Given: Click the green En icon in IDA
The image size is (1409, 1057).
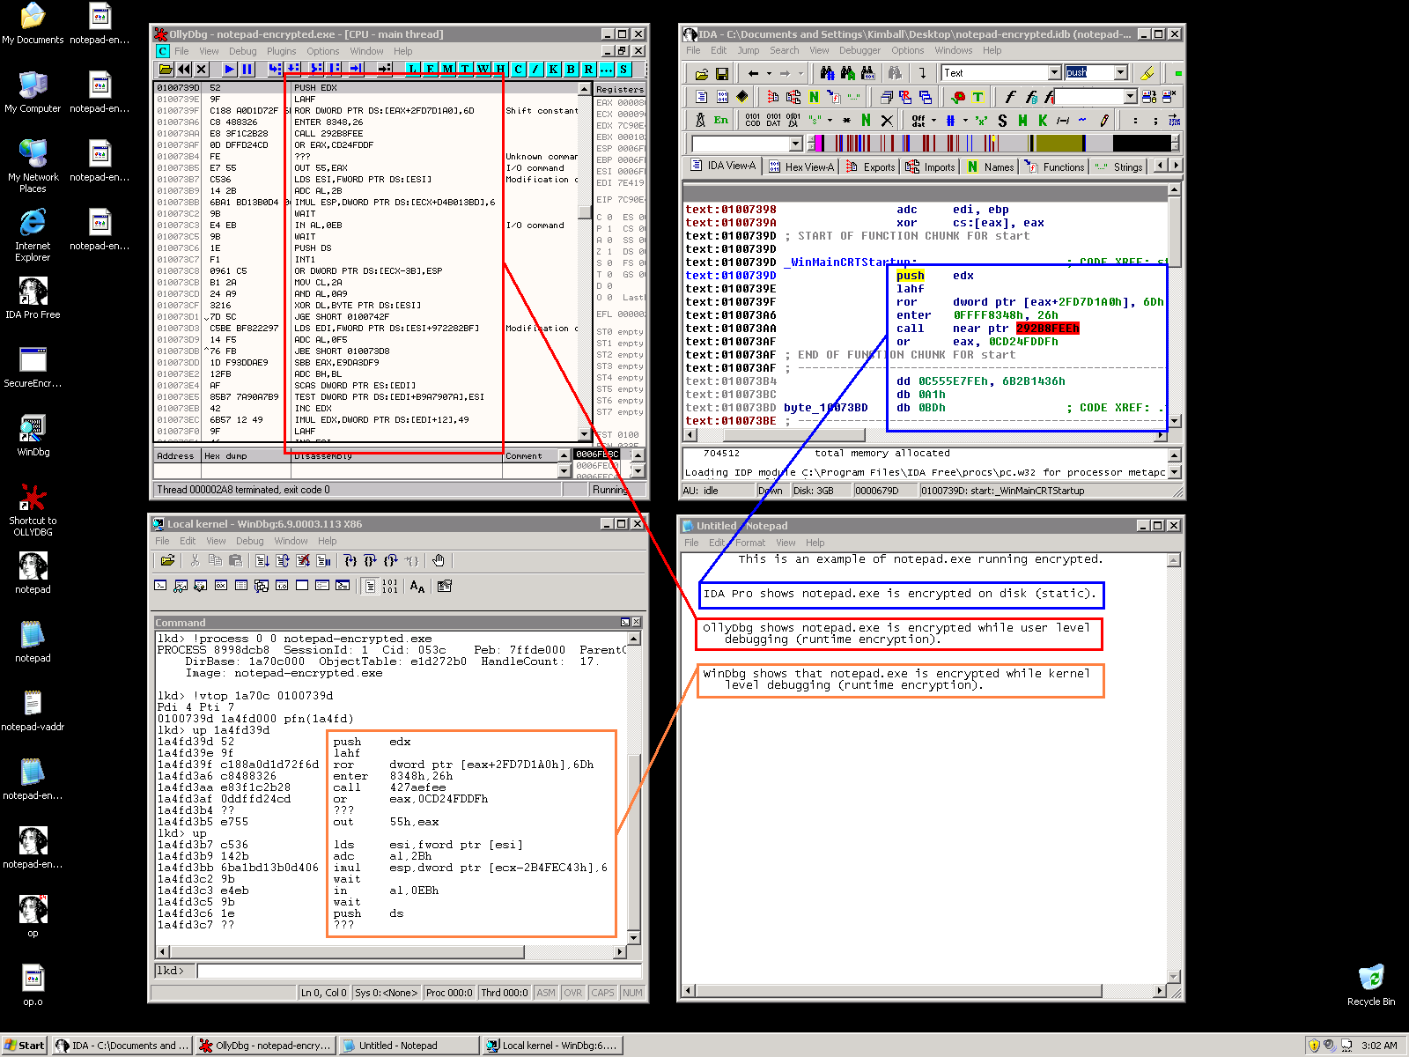Looking at the screenshot, I should (x=721, y=120).
